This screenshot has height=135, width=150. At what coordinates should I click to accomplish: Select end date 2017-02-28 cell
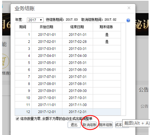pyautogui.click(x=77, y=42)
